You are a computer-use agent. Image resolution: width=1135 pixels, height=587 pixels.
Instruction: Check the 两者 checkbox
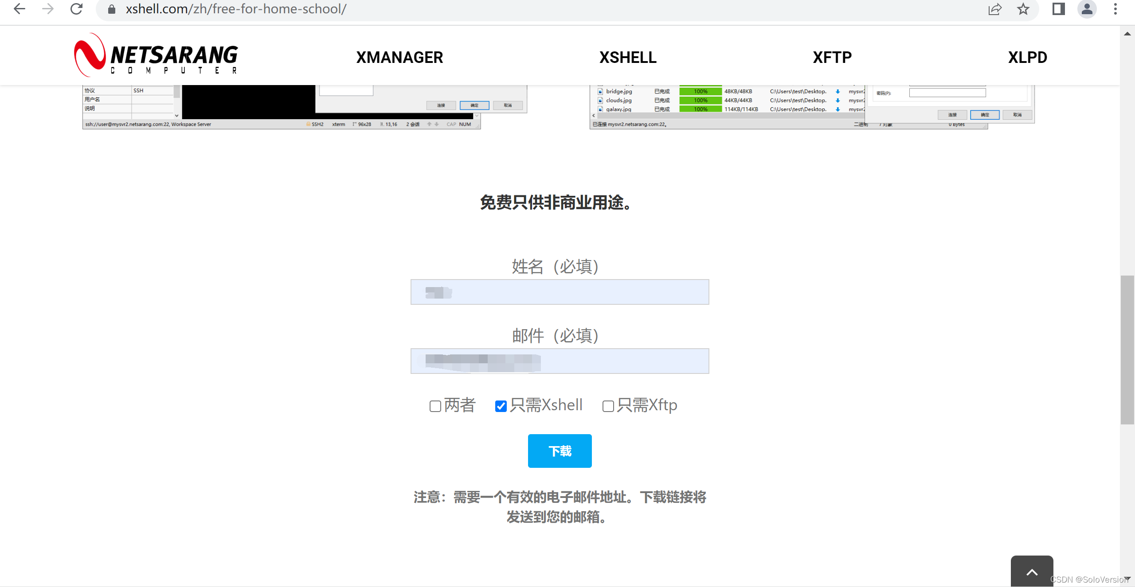tap(435, 406)
